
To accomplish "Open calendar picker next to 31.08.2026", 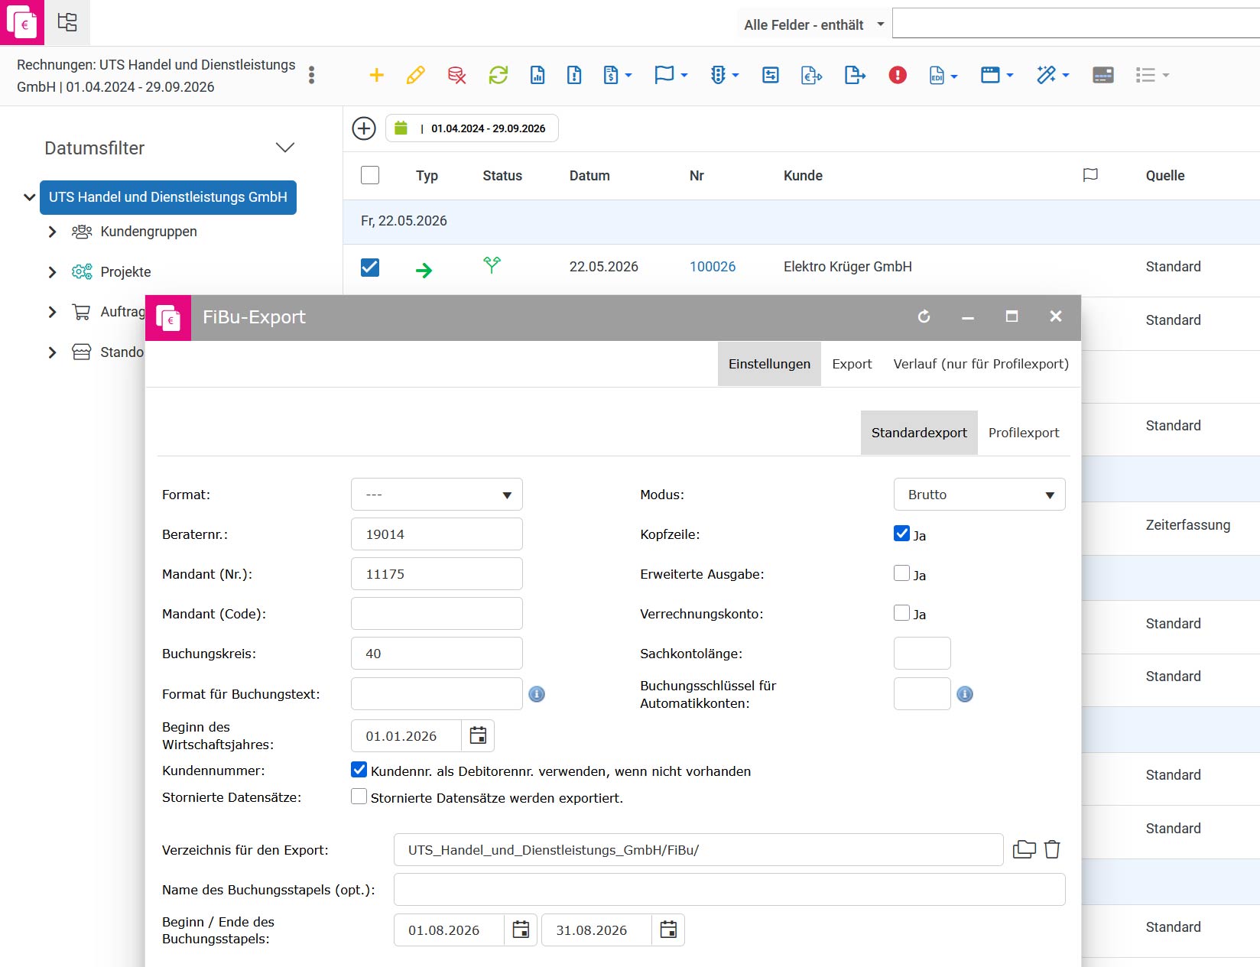I will [668, 930].
